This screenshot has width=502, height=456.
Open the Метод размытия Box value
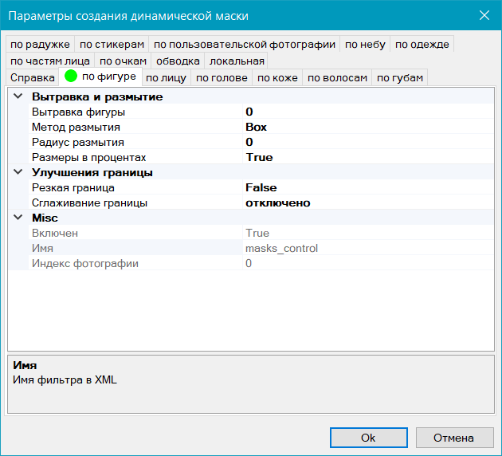coord(256,128)
